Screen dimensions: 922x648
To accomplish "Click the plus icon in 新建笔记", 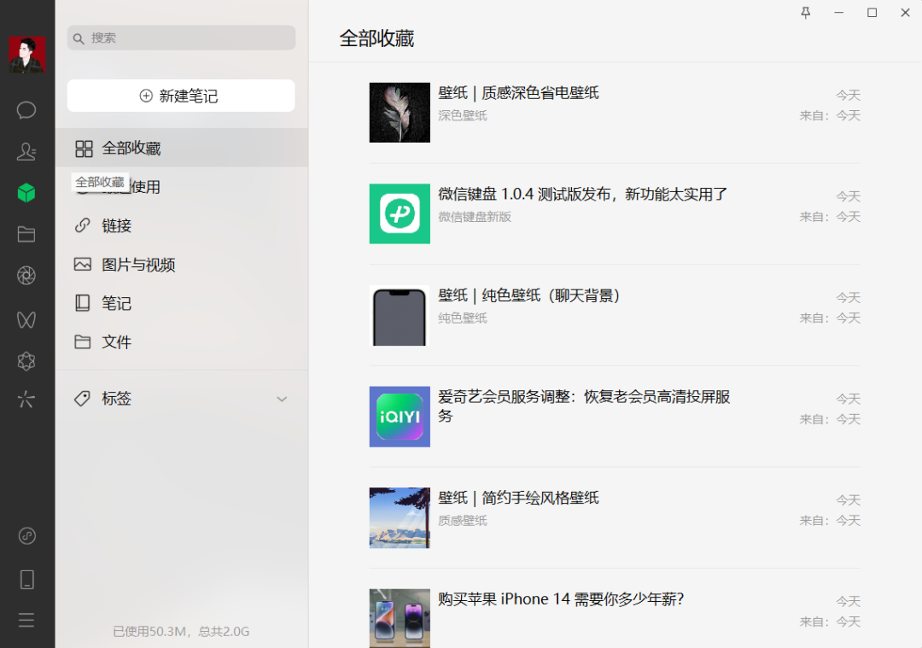I will click(x=146, y=96).
